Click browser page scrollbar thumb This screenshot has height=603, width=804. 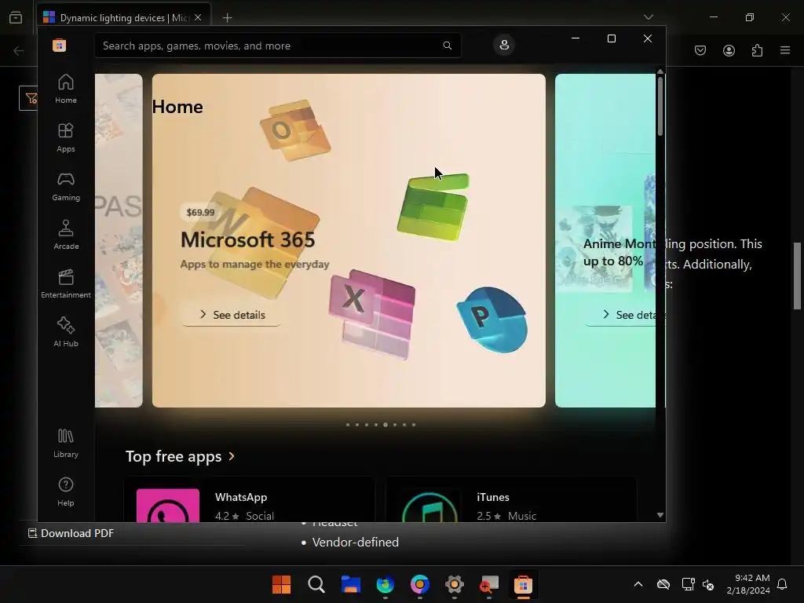pyautogui.click(x=797, y=276)
